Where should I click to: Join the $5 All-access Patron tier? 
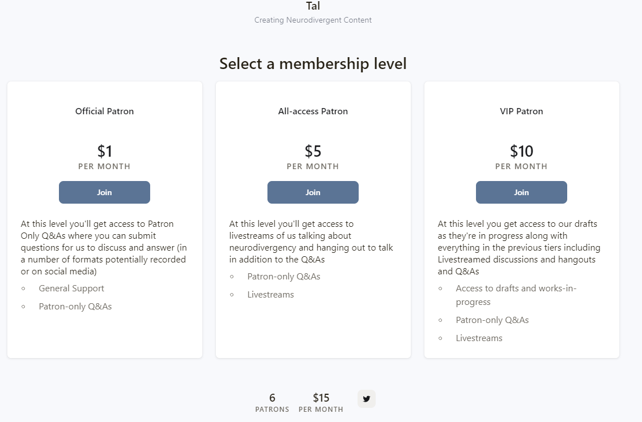pyautogui.click(x=313, y=192)
